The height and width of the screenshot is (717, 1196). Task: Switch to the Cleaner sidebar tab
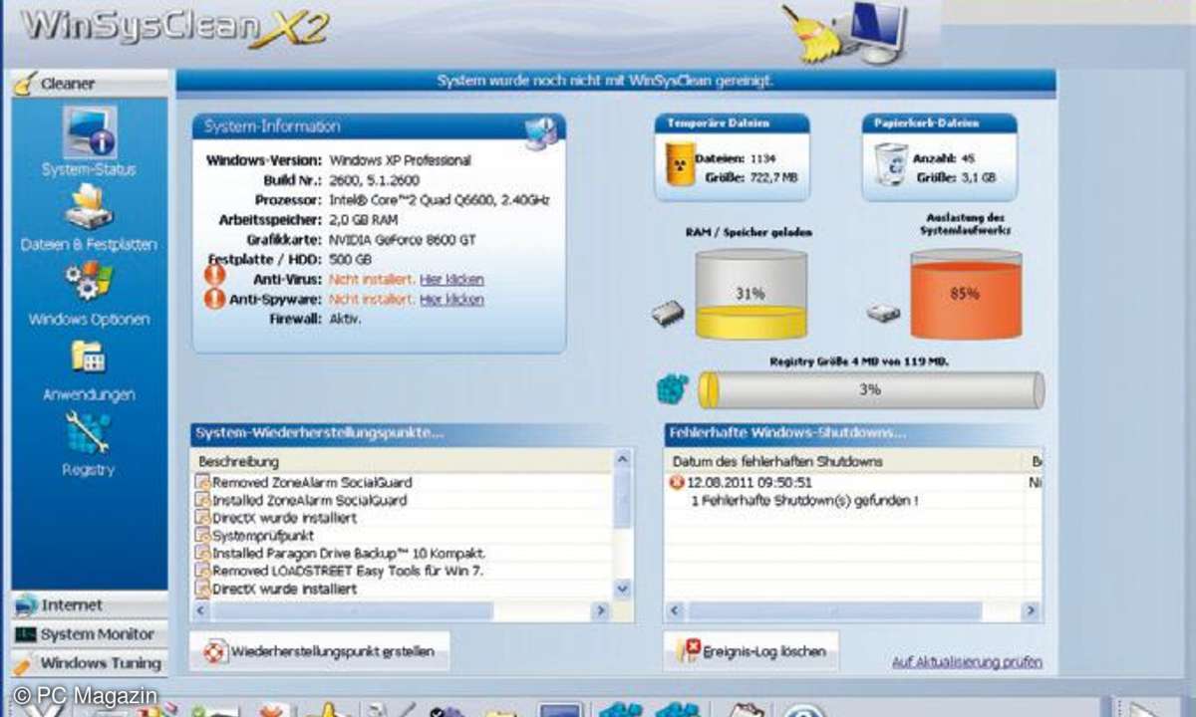(90, 84)
